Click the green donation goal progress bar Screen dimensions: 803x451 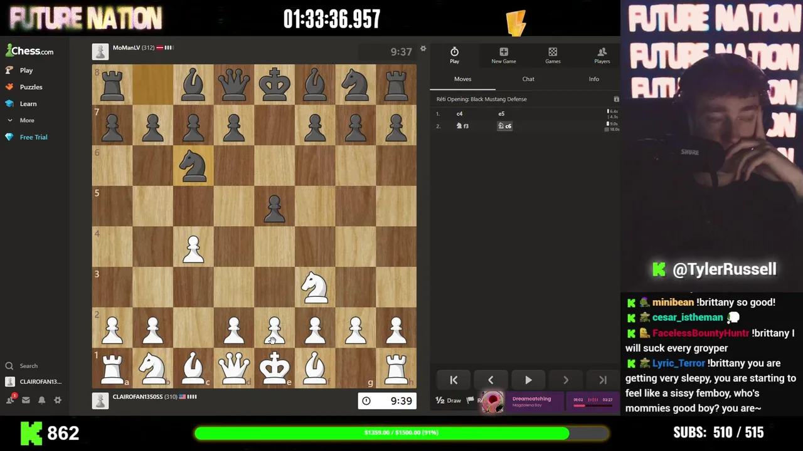coord(401,433)
